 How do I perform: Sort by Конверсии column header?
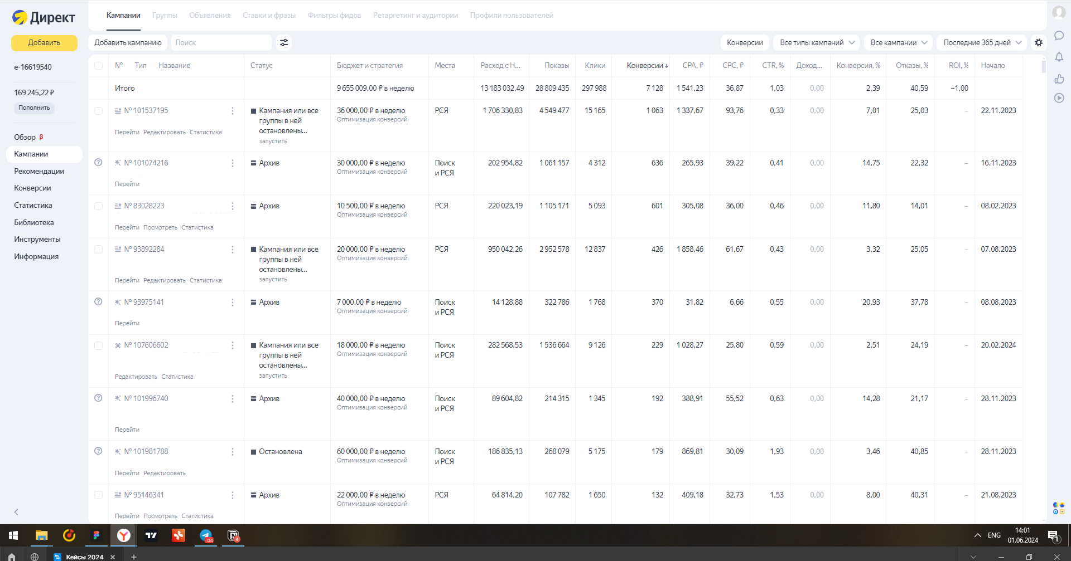(647, 66)
